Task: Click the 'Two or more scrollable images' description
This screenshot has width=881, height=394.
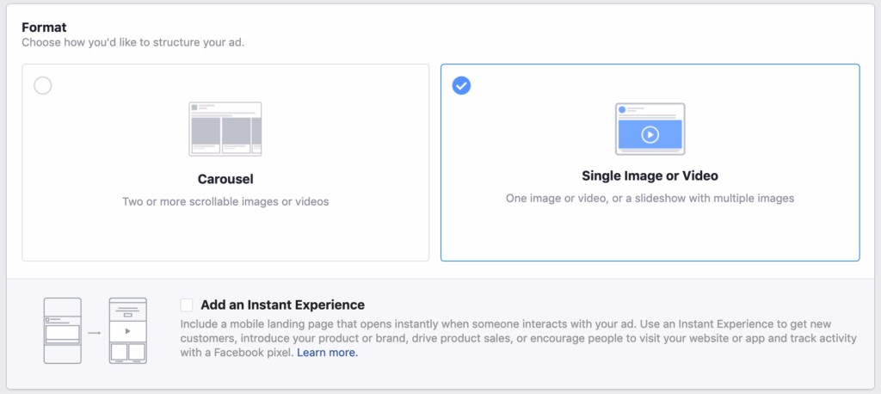Action: [x=225, y=201]
